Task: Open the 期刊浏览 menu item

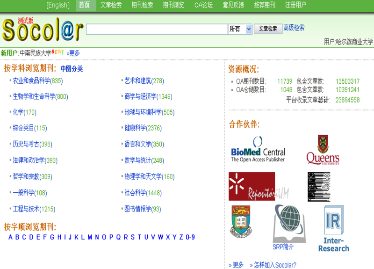Action: tap(173, 5)
